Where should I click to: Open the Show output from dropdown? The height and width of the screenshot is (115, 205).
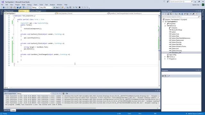51,94
